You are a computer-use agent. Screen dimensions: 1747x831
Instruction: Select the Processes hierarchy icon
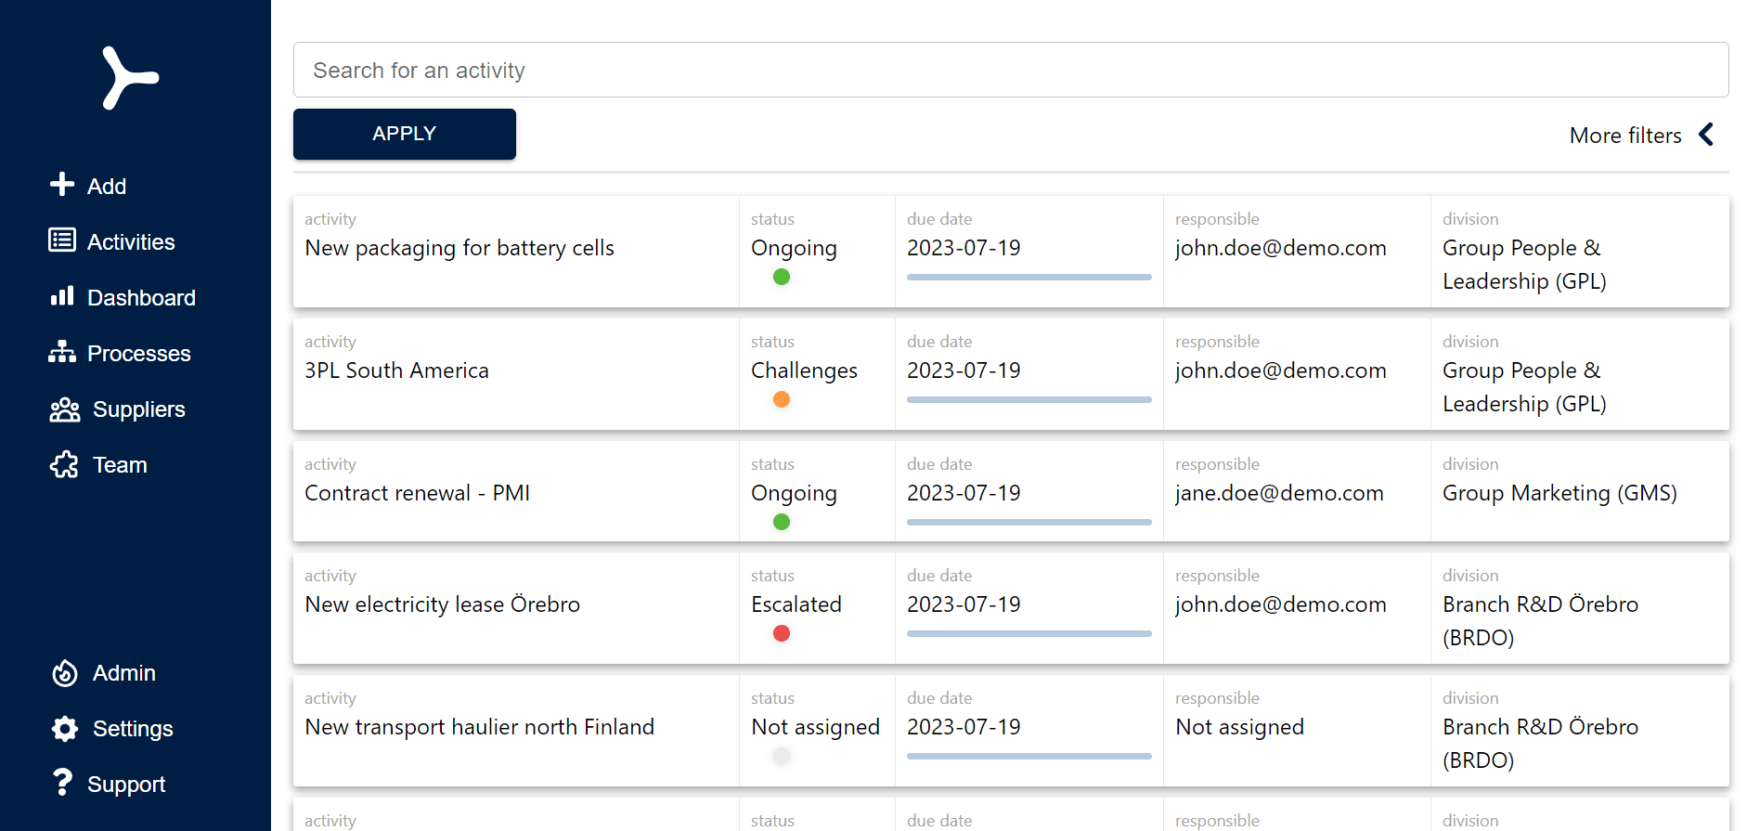click(62, 352)
